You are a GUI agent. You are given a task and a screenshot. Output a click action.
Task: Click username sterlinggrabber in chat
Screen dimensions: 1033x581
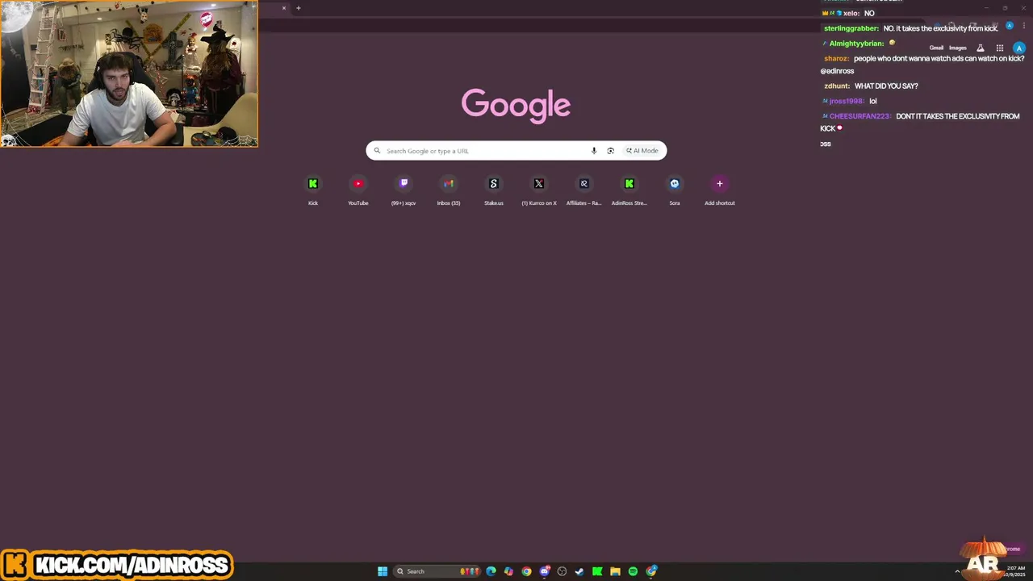tap(851, 28)
